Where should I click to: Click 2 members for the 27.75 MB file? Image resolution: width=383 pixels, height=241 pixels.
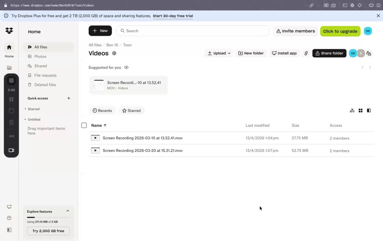[339, 138]
